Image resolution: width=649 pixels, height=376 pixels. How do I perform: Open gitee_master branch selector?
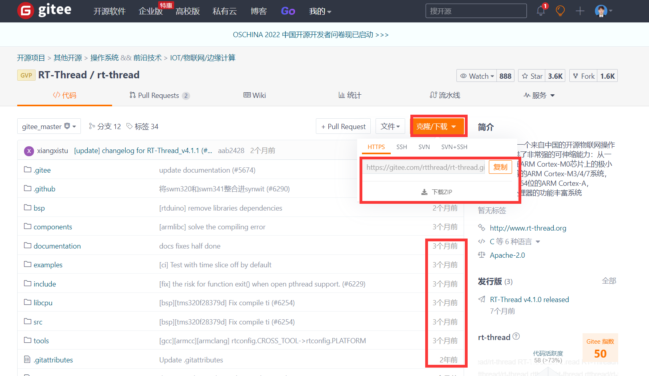49,126
